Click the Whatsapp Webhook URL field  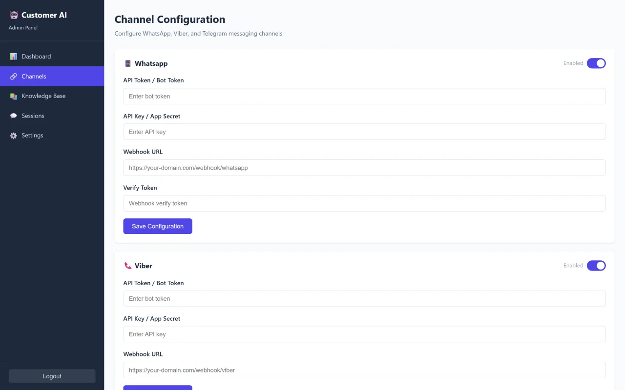[x=364, y=168]
